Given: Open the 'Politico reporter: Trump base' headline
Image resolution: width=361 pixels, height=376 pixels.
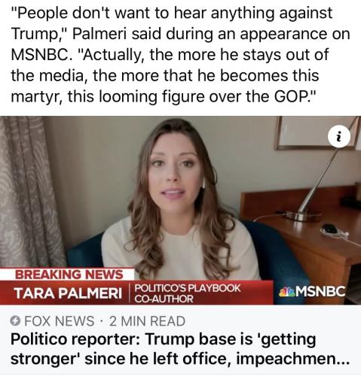Looking at the screenshot, I should pyautogui.click(x=180, y=349).
